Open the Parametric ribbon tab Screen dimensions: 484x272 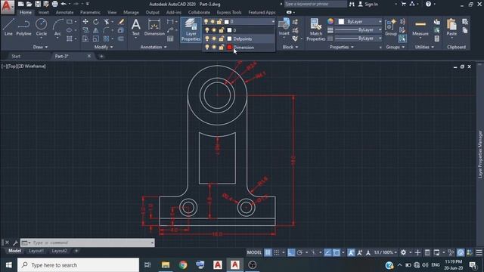click(90, 12)
